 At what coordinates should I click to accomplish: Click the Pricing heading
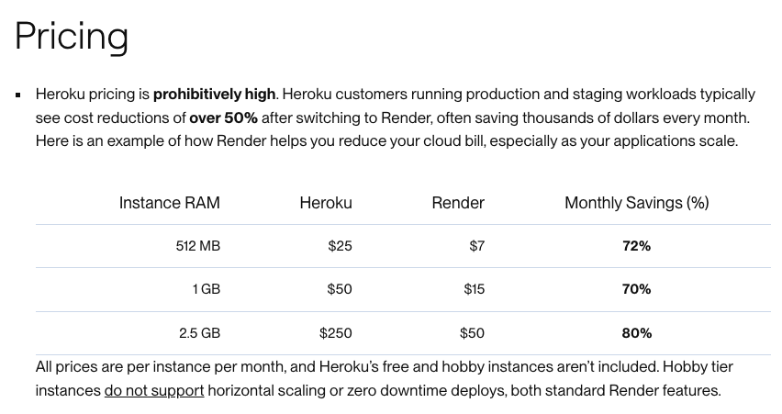coord(72,37)
